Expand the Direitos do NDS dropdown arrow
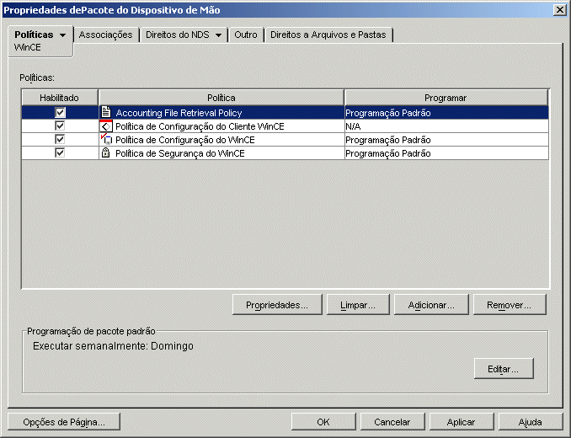This screenshot has height=438, width=571. tap(218, 35)
